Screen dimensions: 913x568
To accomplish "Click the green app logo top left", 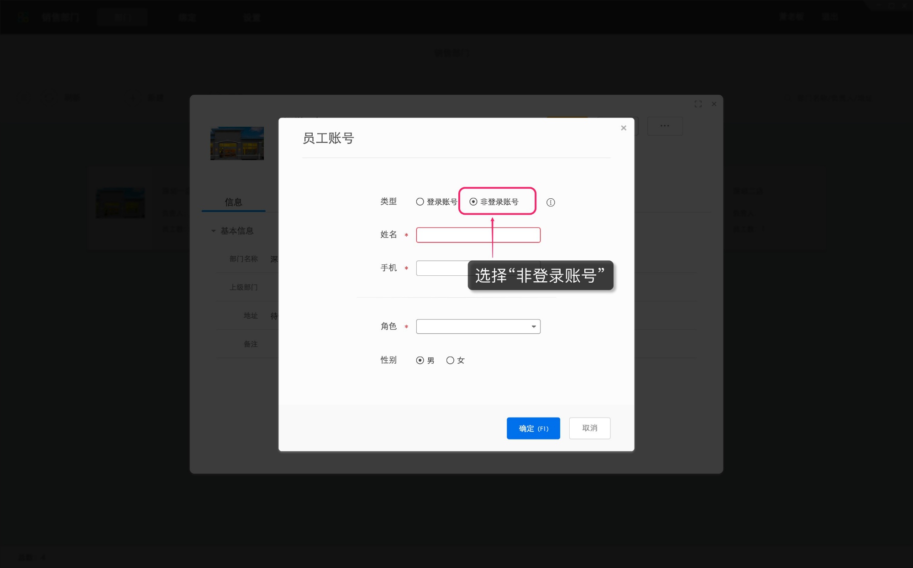I will pos(24,17).
